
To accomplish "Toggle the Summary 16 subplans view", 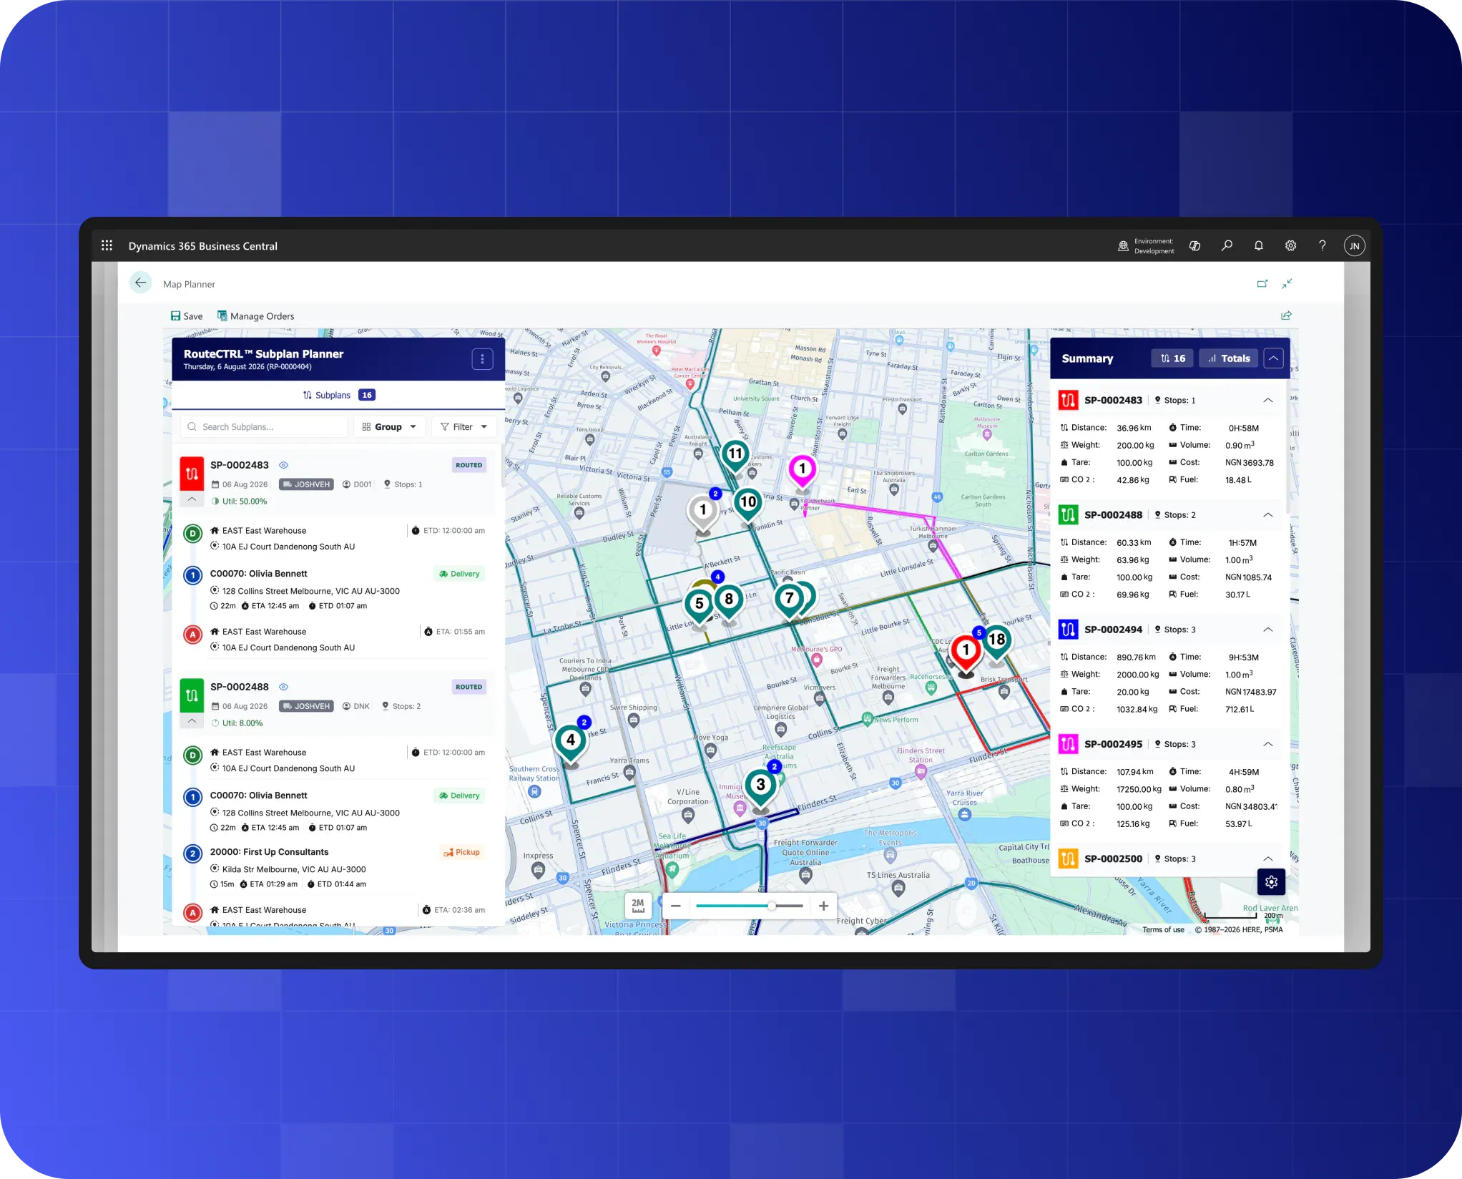I will 1172,358.
